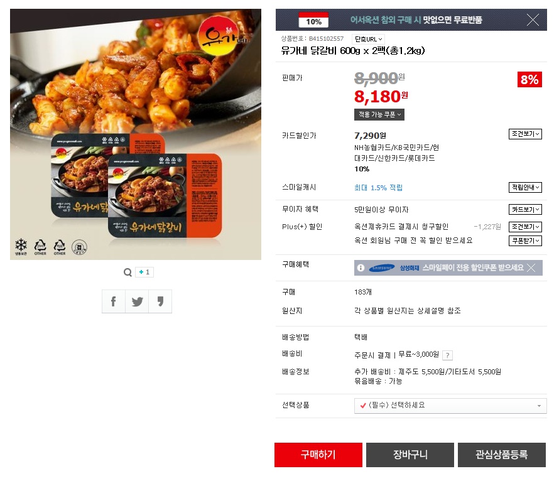Click the main dakgalbi product image
The width and height of the screenshot is (559, 481).
[136, 134]
